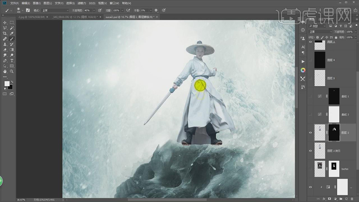
Task: Open the Actions play panel icon
Action: pyautogui.click(x=303, y=61)
